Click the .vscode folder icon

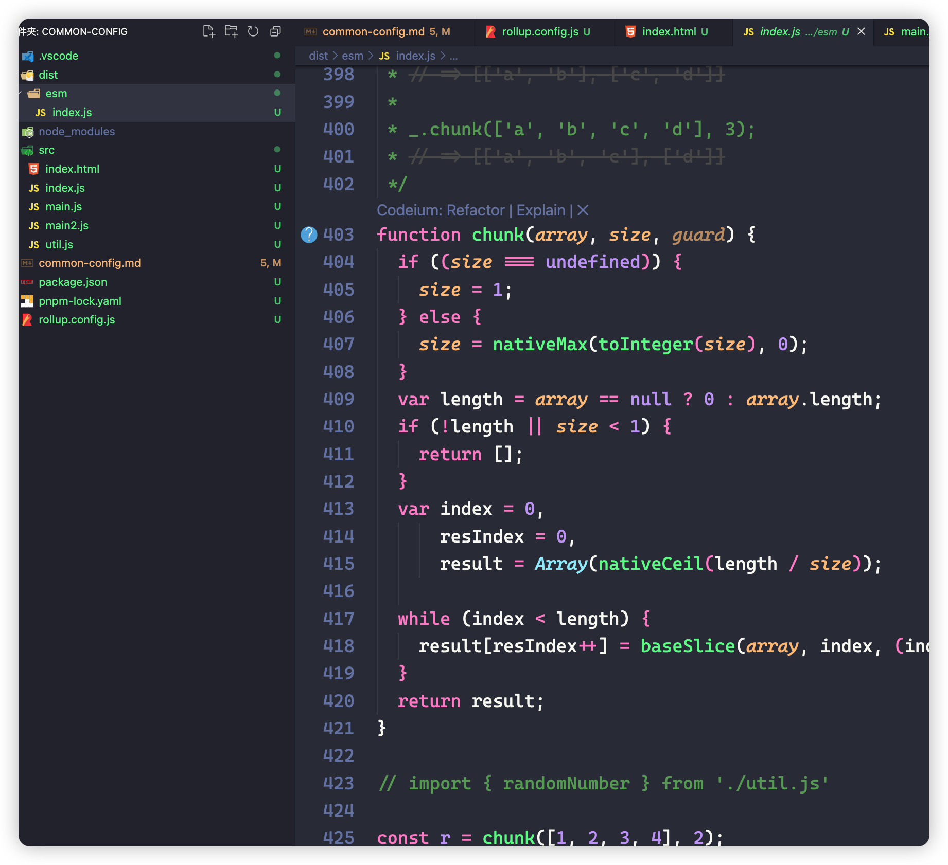click(28, 56)
